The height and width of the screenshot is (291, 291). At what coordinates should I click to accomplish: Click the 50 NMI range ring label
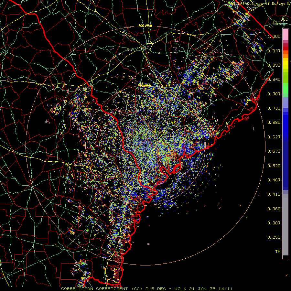145,86
